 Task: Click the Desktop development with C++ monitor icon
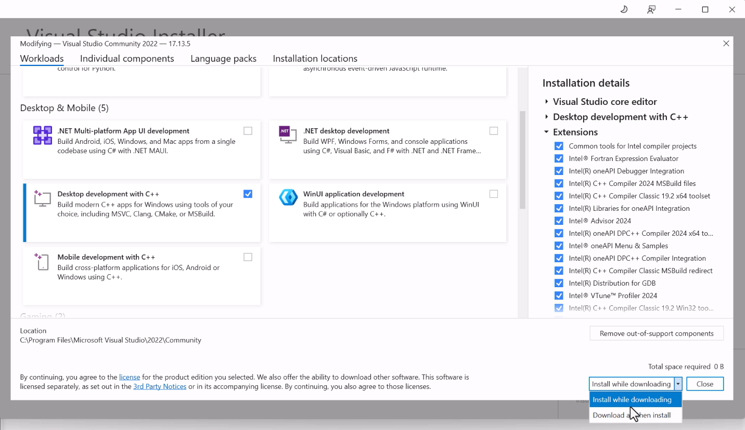pyautogui.click(x=42, y=198)
